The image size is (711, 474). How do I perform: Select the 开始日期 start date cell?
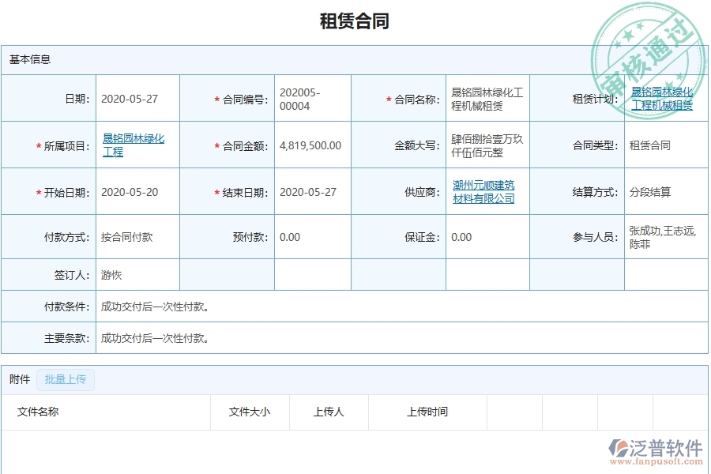click(x=132, y=190)
